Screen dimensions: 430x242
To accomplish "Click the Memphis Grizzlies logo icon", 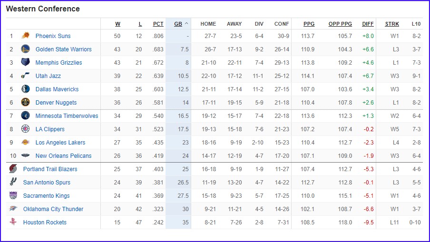I will pos(26,62).
